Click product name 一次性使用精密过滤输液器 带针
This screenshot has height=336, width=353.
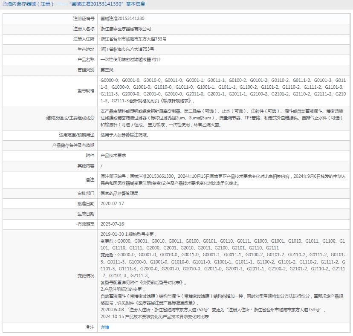pos(130,60)
